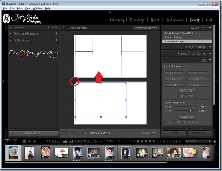The height and width of the screenshot is (171, 222).
Task: Collapse the Layout Style panel
Action: [x=210, y=28]
